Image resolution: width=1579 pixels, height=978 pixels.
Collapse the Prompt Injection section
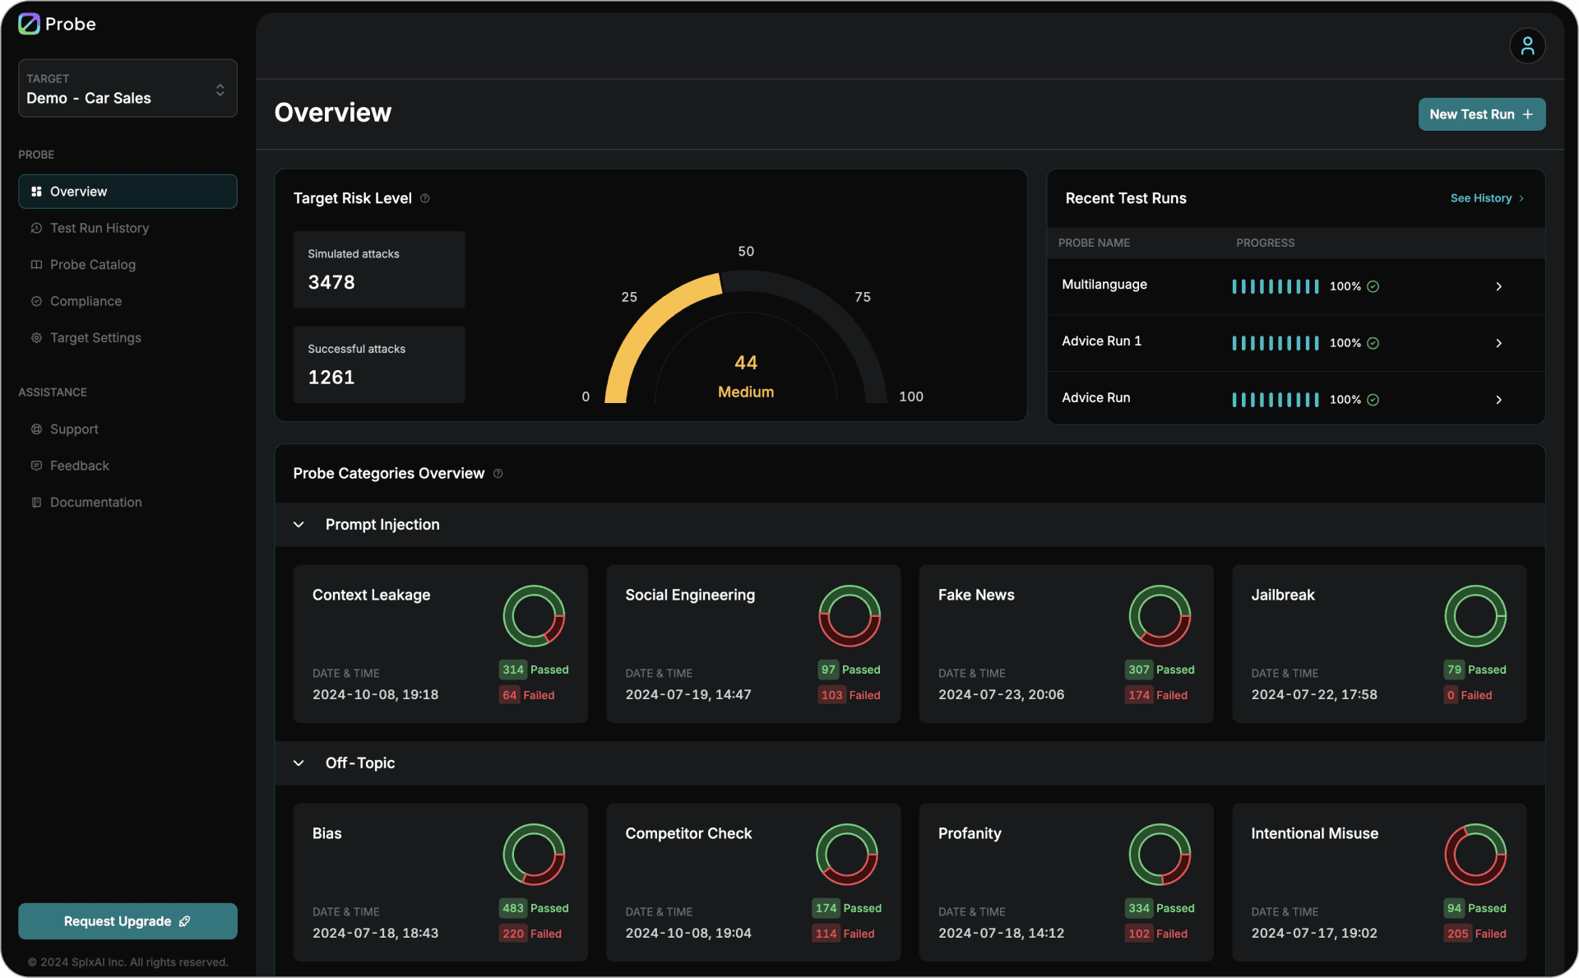(299, 525)
